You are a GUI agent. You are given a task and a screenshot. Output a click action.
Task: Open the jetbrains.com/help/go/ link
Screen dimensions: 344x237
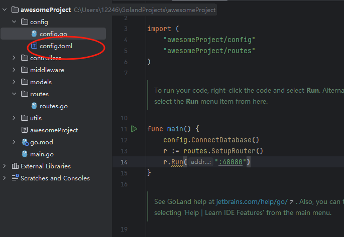point(252,201)
